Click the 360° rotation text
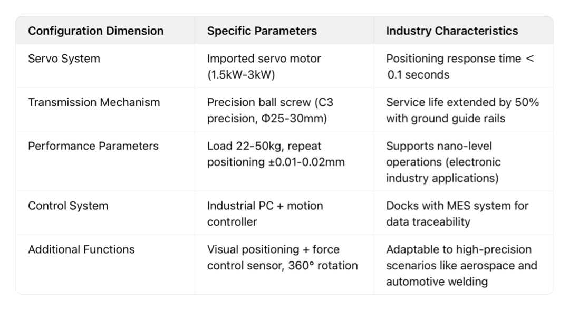The image size is (569, 310). (323, 266)
